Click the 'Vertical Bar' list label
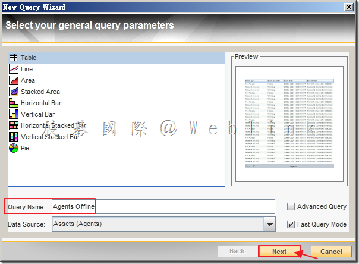 [38, 114]
